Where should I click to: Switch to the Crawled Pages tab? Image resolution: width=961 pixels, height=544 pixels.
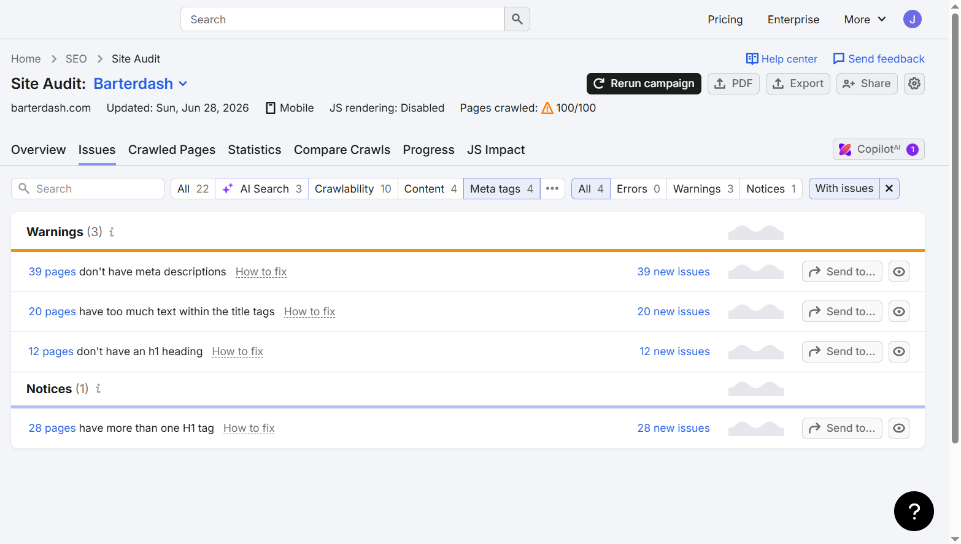(x=172, y=150)
